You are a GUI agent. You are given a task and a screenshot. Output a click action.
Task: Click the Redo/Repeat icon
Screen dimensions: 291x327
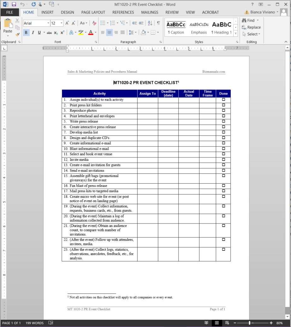click(x=34, y=4)
